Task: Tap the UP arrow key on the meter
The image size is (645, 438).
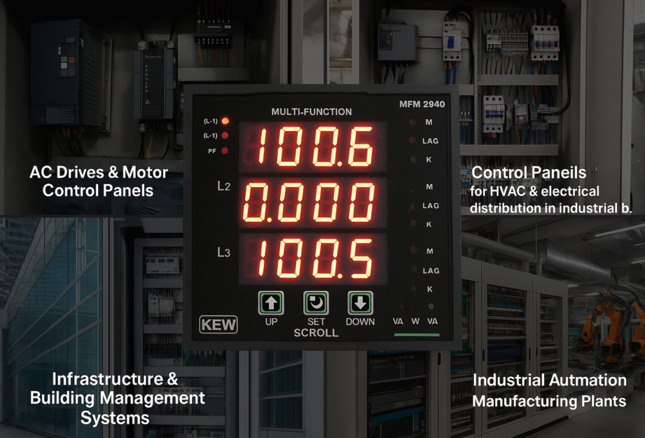Action: pos(271,303)
